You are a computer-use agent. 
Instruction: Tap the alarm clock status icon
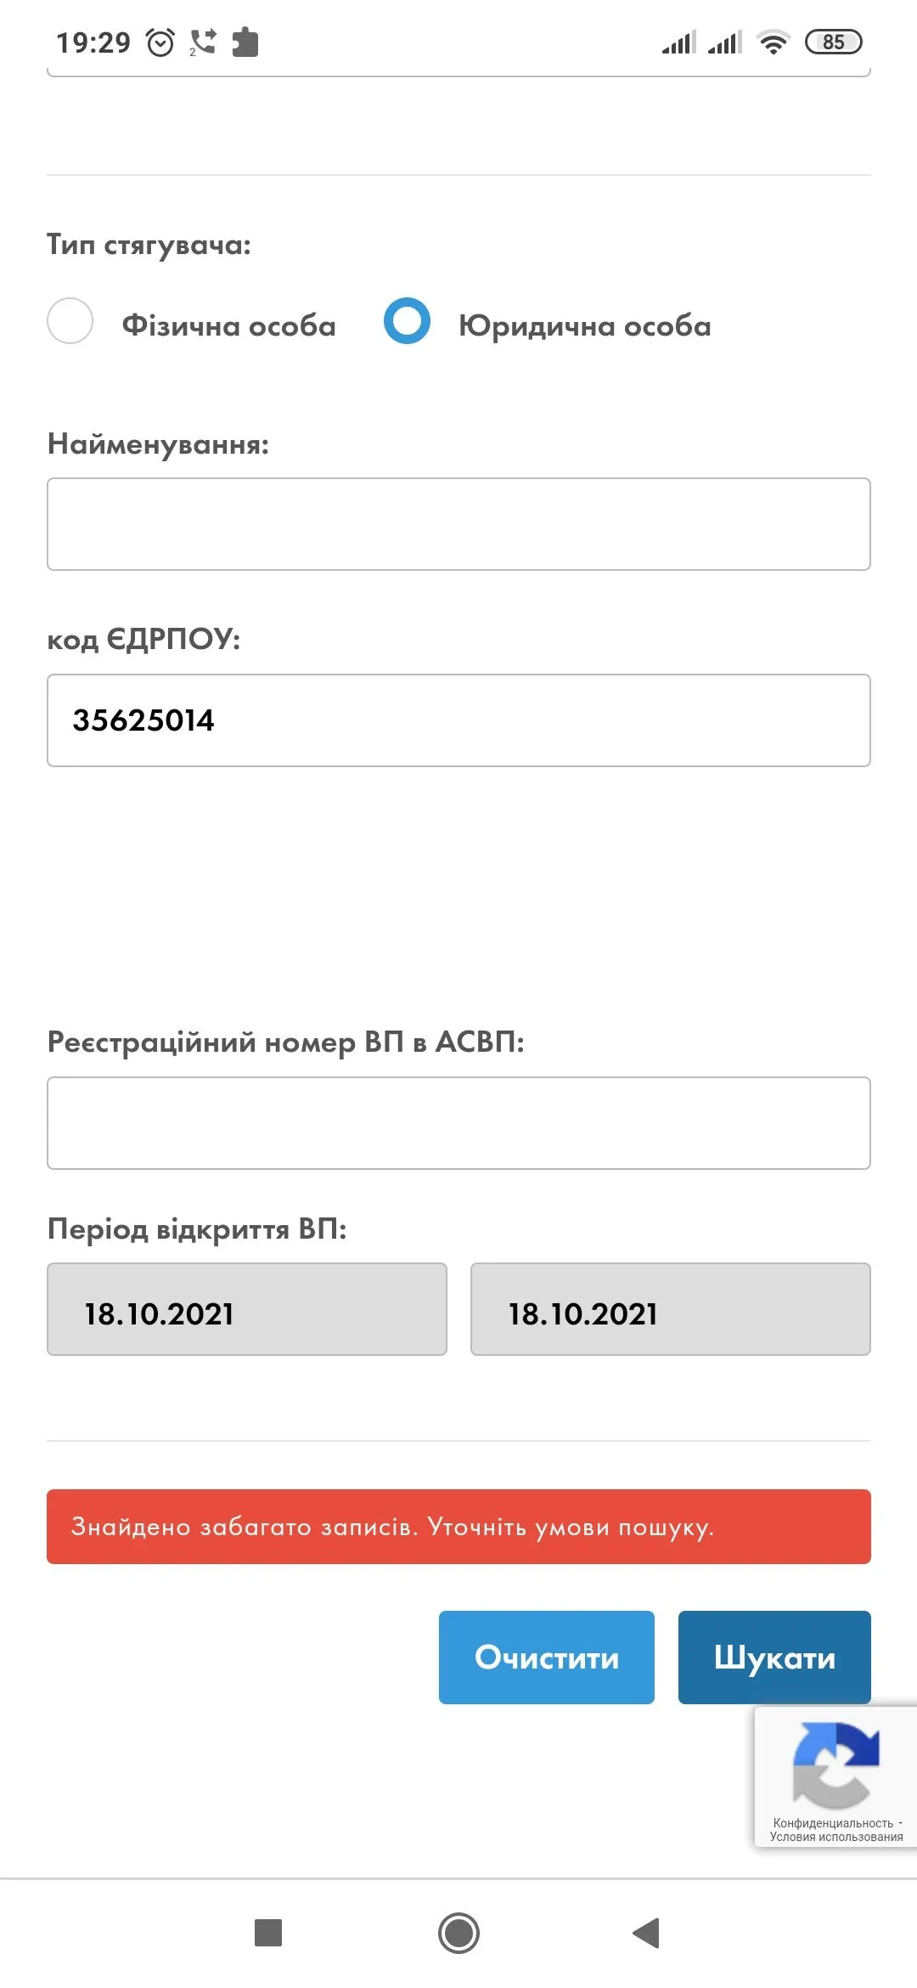(x=160, y=42)
